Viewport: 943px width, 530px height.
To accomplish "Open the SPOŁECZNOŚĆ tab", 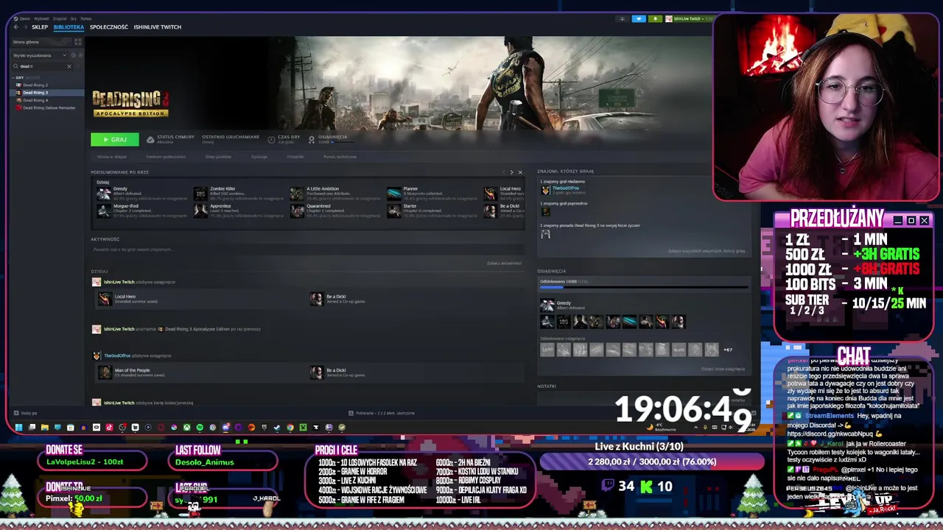I will [x=109, y=27].
